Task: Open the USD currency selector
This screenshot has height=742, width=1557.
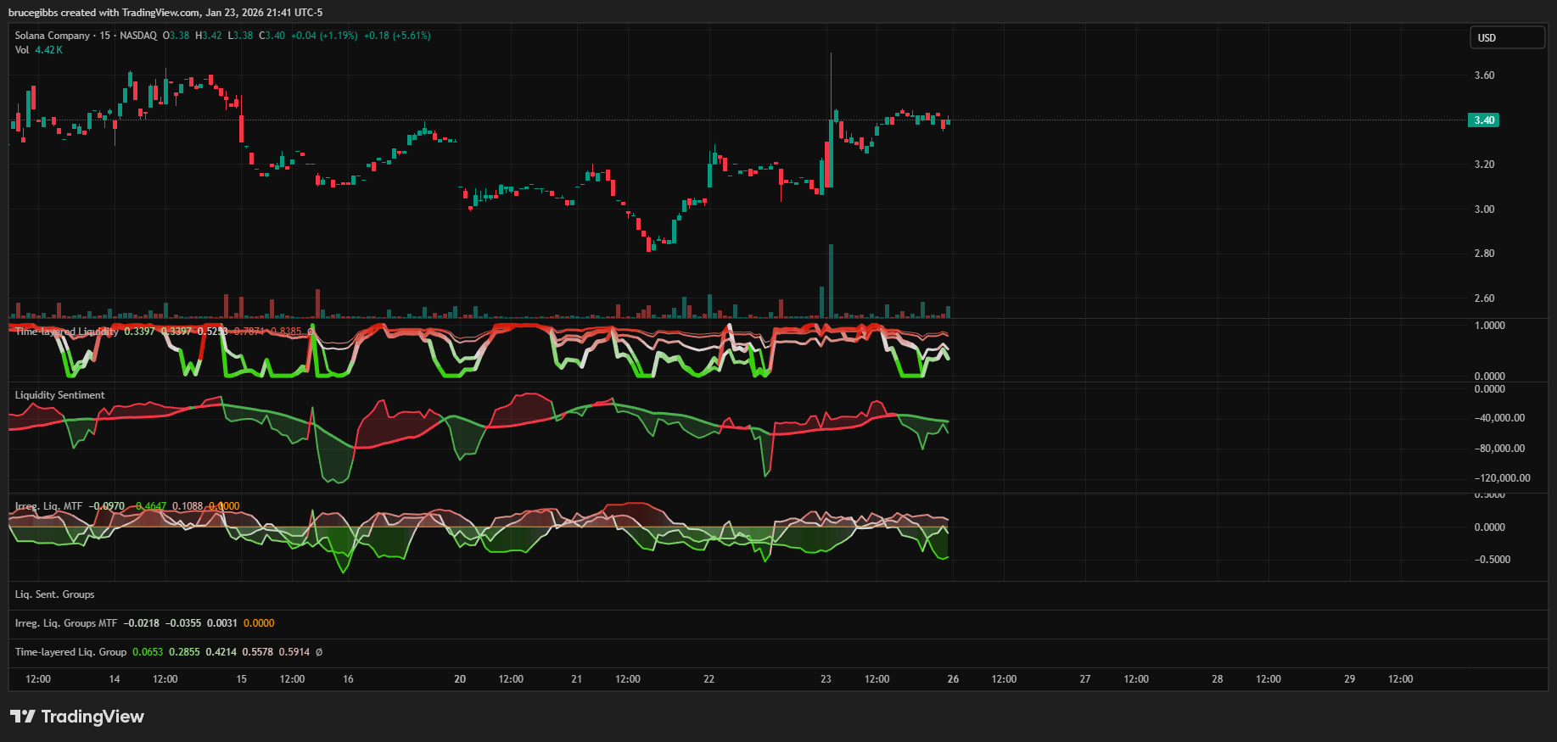Action: pos(1506,37)
